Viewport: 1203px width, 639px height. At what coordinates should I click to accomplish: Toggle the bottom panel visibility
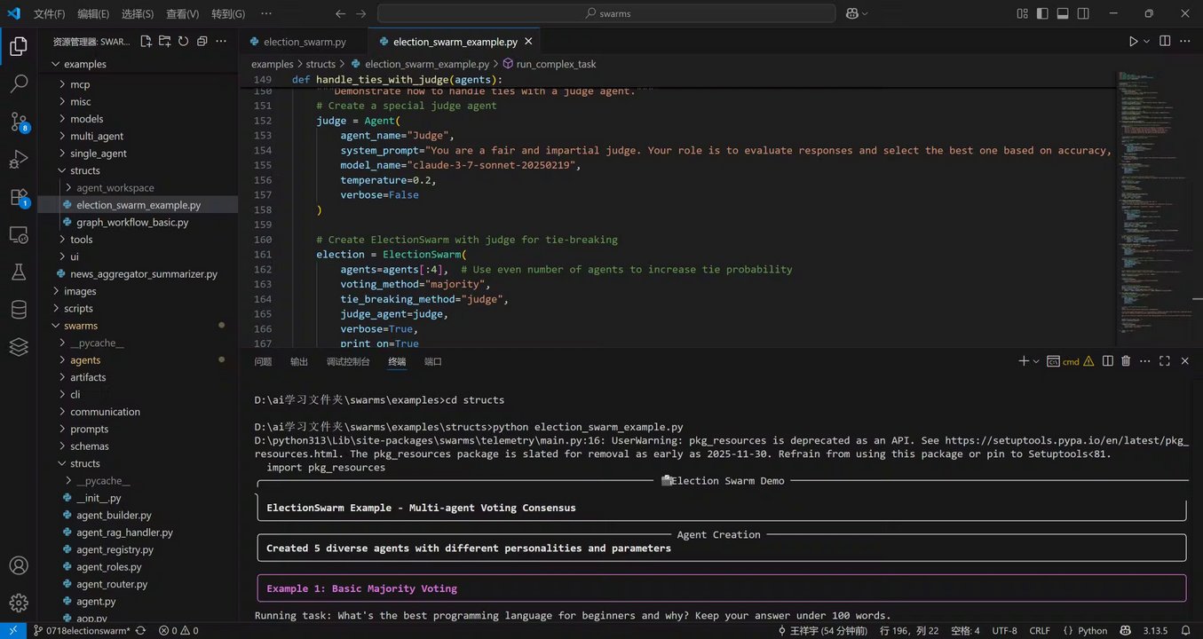pyautogui.click(x=1063, y=13)
